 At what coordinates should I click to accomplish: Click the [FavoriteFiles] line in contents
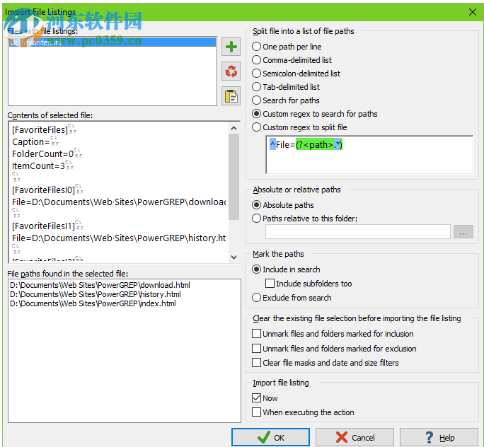click(x=40, y=129)
